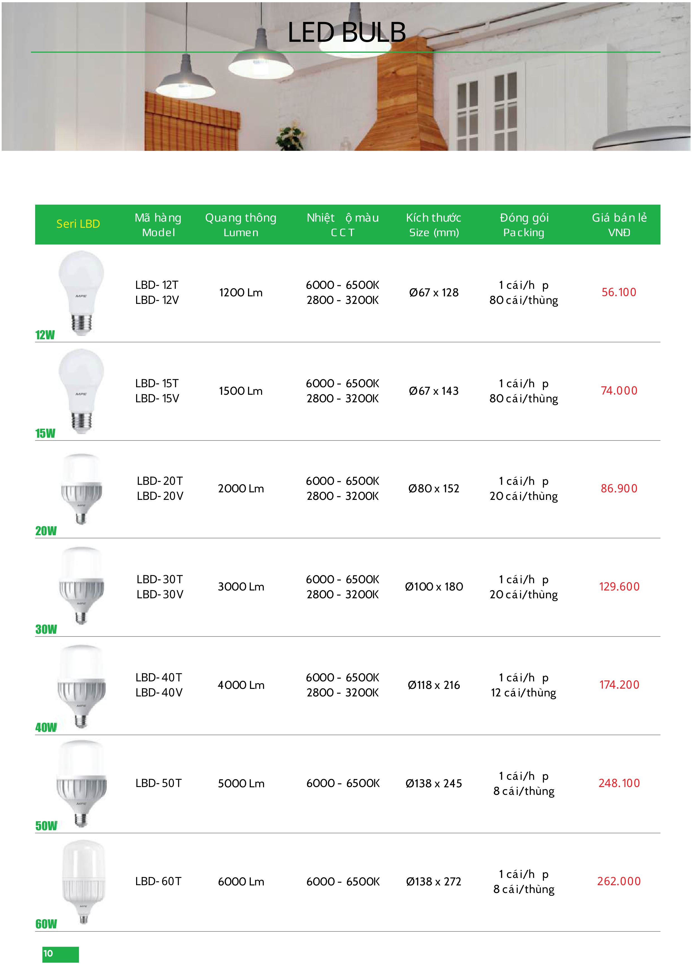The width and height of the screenshot is (692, 978).
Task: Click the Giá bán lẻ VNĐ header
Action: pos(619,225)
